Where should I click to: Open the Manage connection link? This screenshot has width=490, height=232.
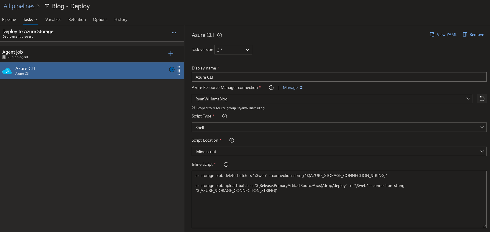coord(290,88)
